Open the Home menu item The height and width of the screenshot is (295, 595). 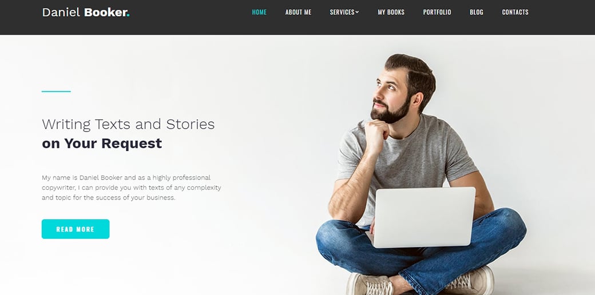[259, 12]
